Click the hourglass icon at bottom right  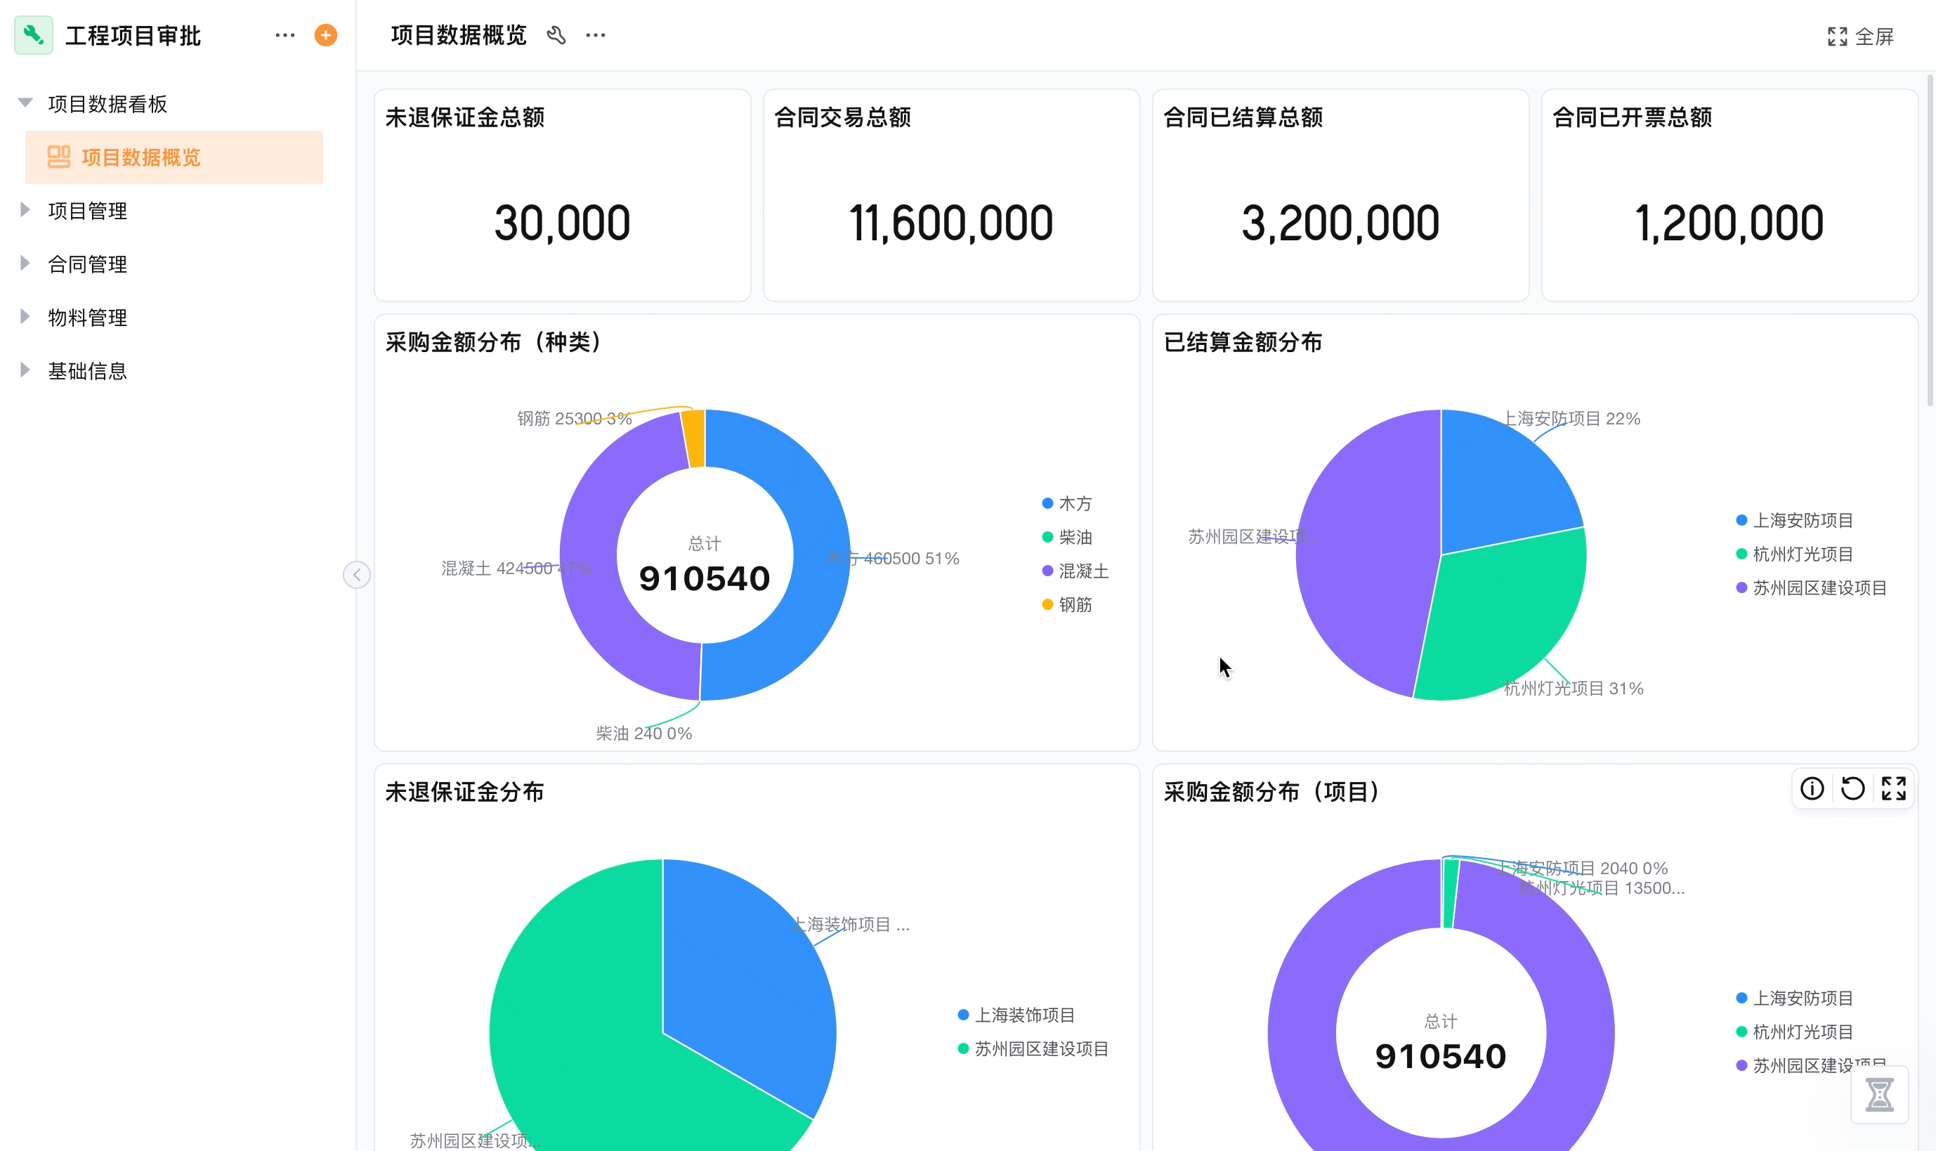(x=1879, y=1094)
